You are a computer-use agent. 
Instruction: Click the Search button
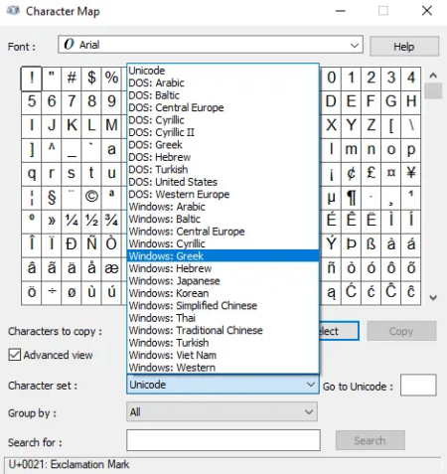click(371, 440)
